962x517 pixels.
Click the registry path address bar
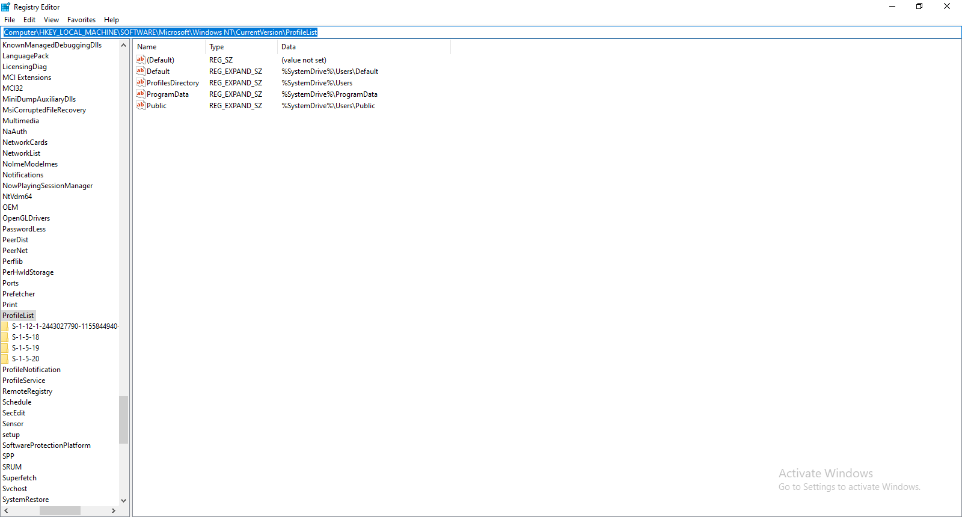pos(481,32)
